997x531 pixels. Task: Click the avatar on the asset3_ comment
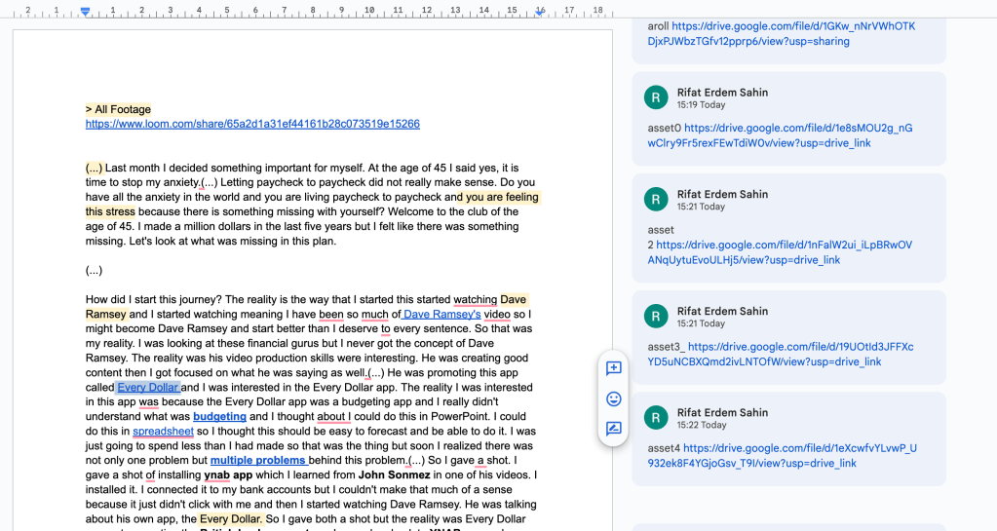tap(656, 317)
